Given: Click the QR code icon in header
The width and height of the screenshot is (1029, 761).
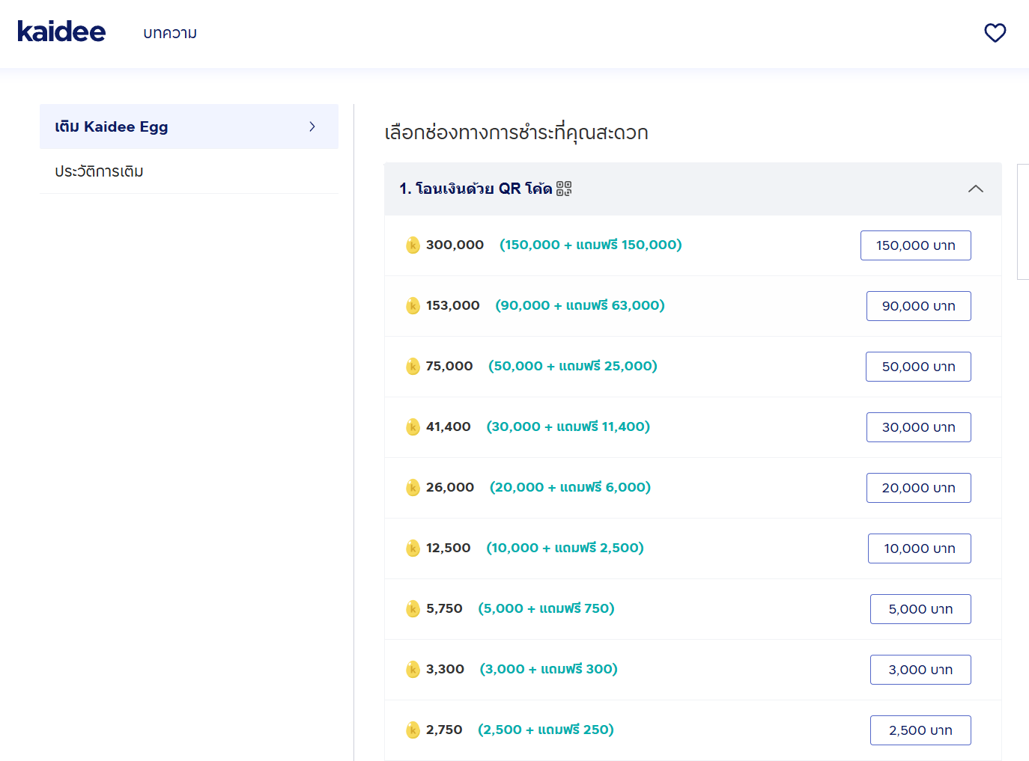Looking at the screenshot, I should (x=564, y=189).
